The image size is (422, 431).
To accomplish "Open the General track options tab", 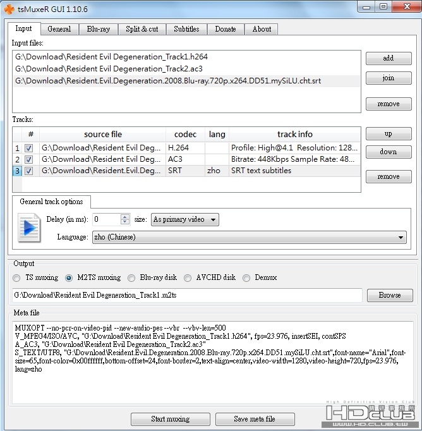I will click(51, 202).
